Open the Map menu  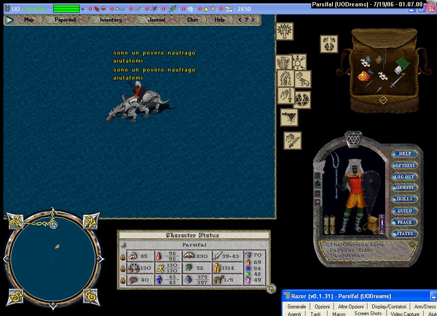[29, 20]
